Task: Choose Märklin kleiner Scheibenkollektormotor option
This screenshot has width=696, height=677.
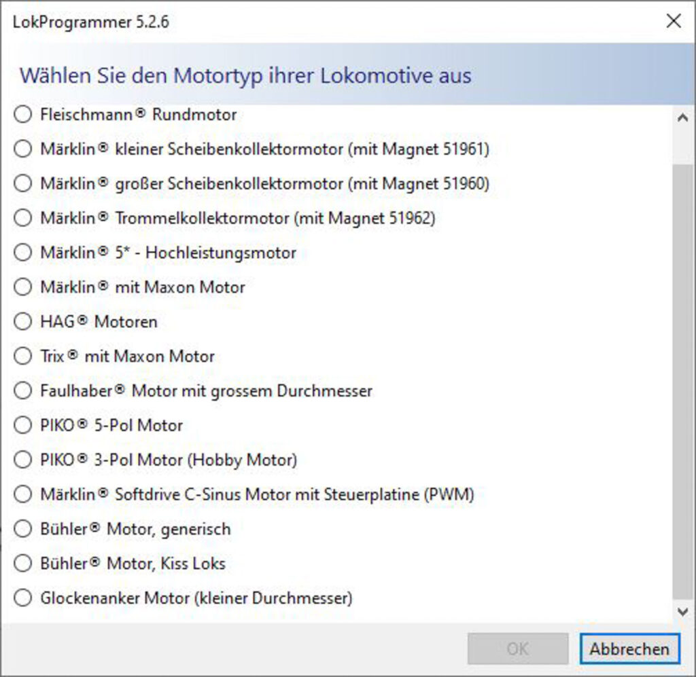Action: [22, 149]
